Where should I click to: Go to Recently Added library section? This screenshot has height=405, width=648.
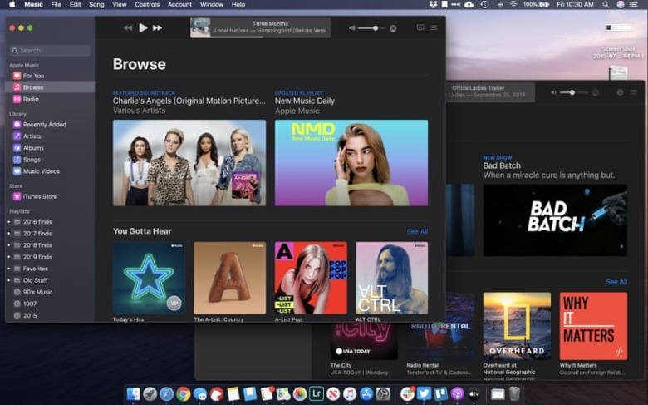point(44,124)
